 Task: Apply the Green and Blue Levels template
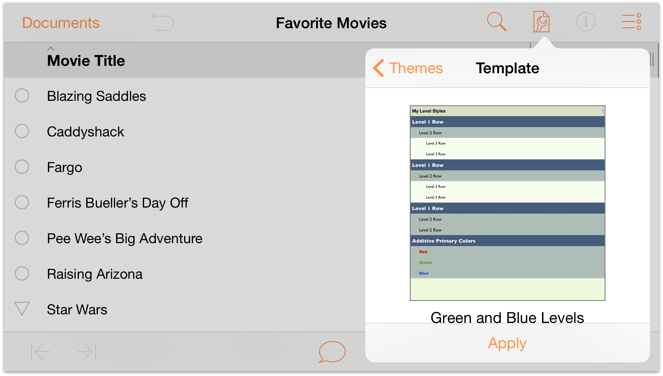tap(507, 343)
